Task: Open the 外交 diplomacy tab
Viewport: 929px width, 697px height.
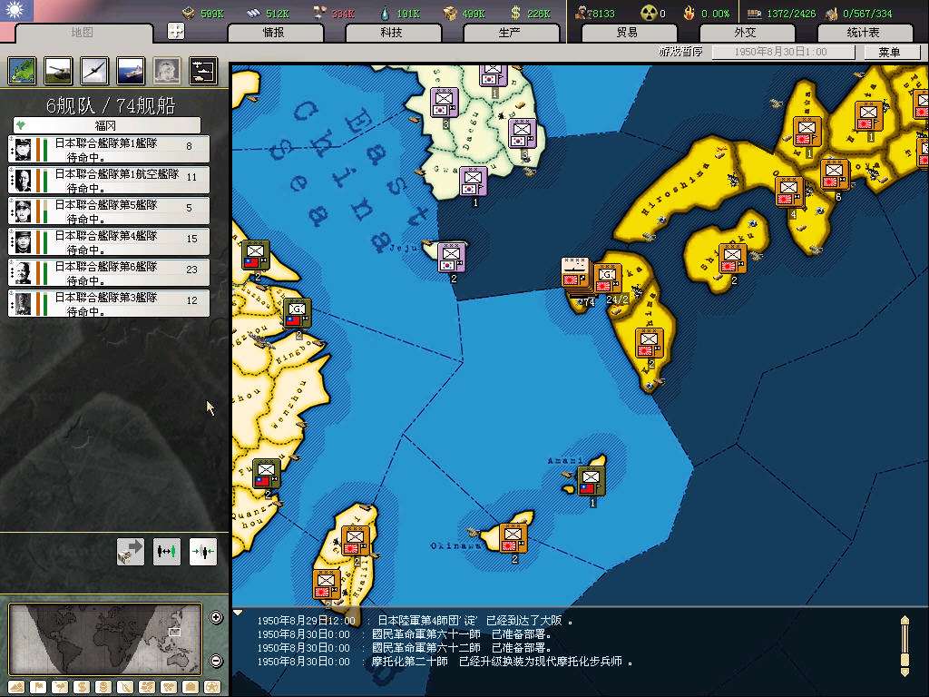Action: click(x=745, y=33)
